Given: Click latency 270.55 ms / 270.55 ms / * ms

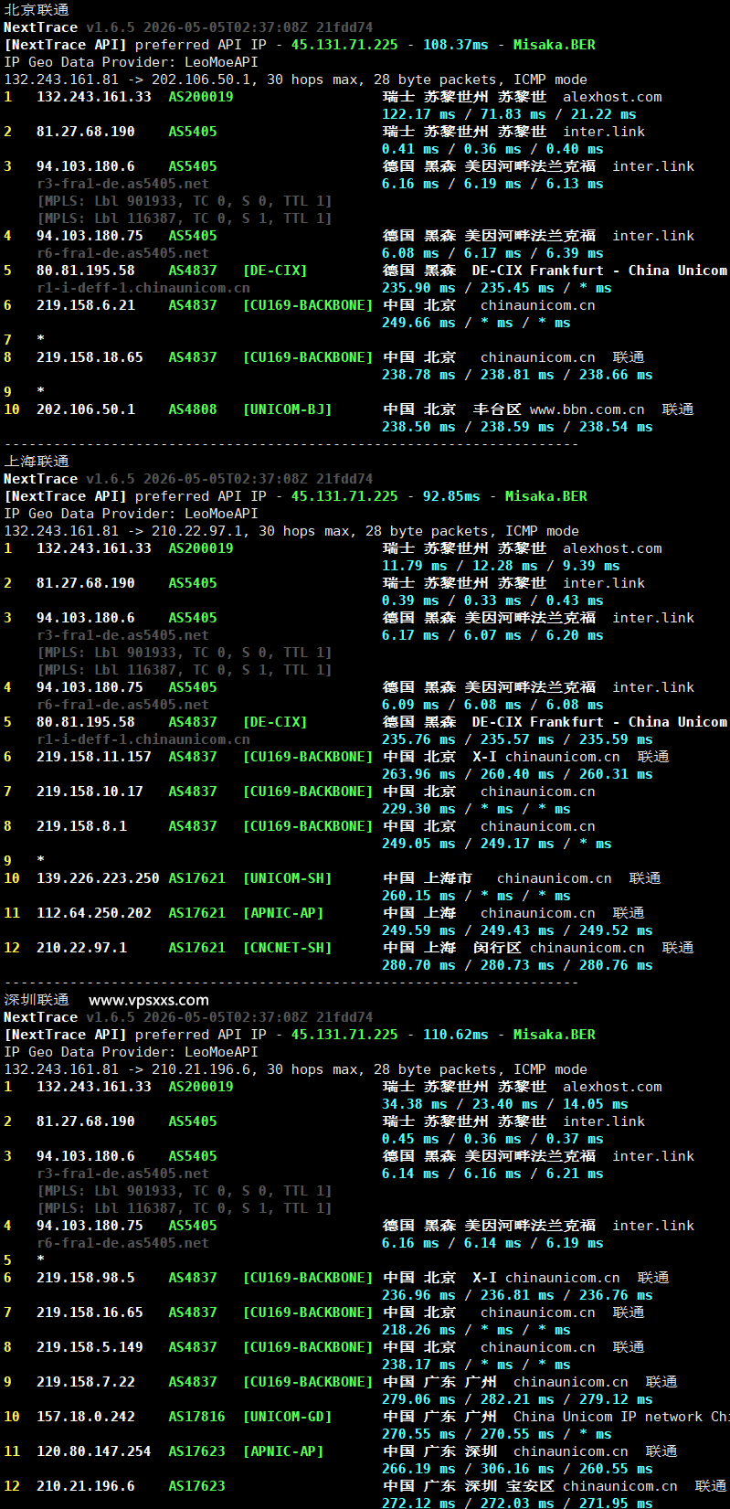Looking at the screenshot, I should (x=497, y=1434).
